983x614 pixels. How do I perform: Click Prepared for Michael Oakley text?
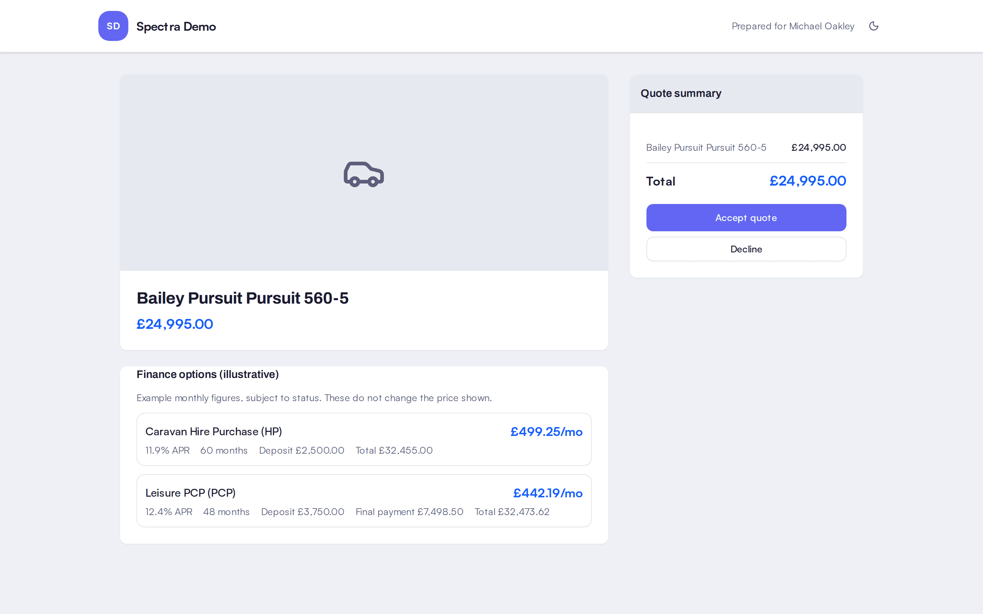click(793, 26)
